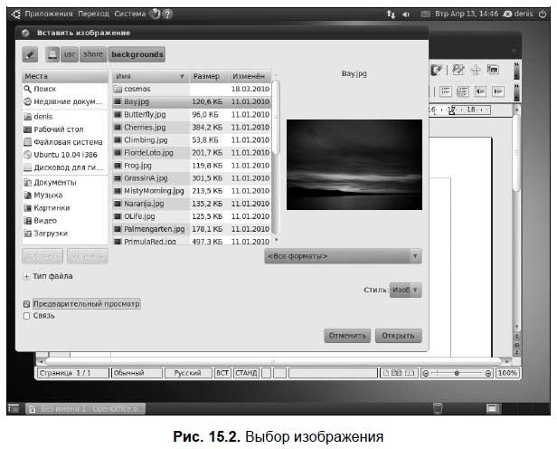Viewport: 557px width, 449px height.
Task: Click the СТАНД selection mode field
Action: 246,373
